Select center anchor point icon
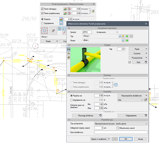This screenshot has height=148, width=164. tap(44, 31)
